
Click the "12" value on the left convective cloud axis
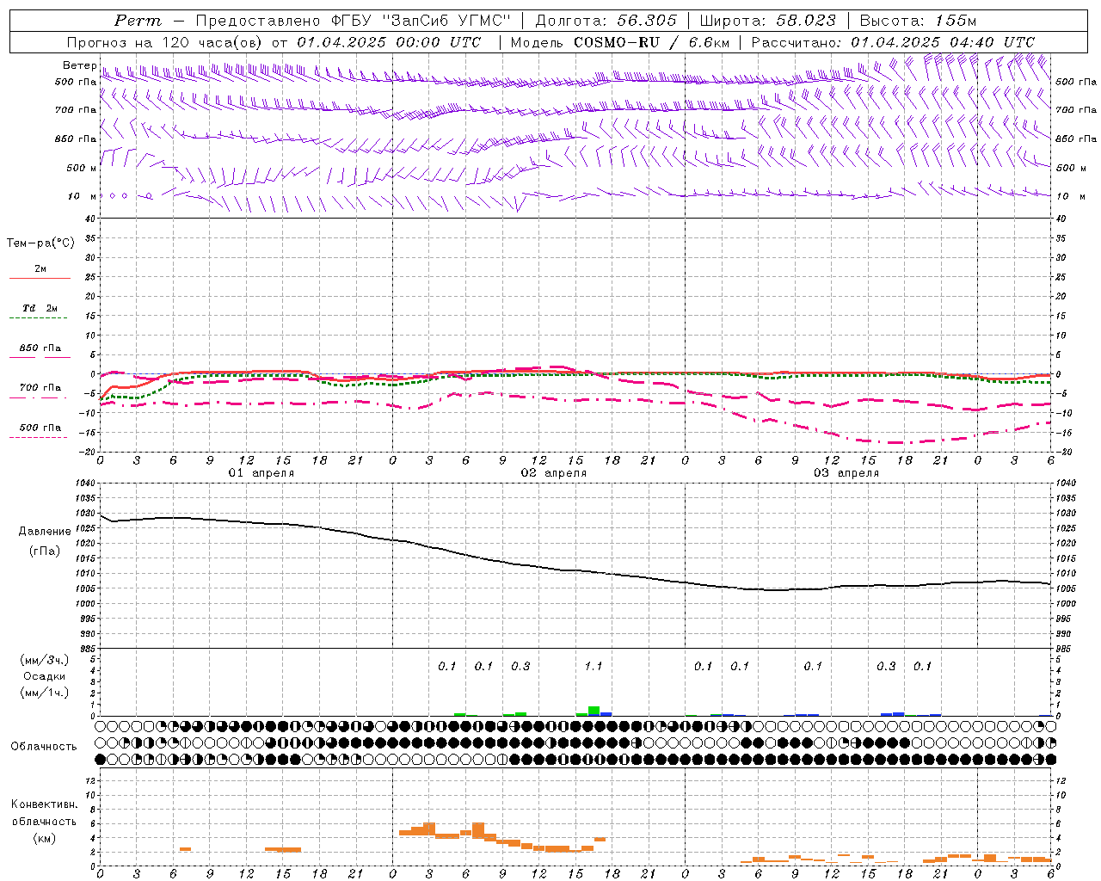coord(90,780)
